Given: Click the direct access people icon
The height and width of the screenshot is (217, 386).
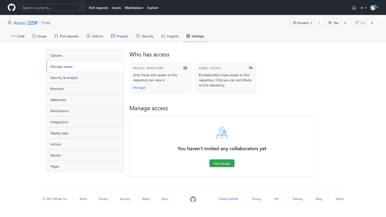Looking at the screenshot, I should (251, 68).
